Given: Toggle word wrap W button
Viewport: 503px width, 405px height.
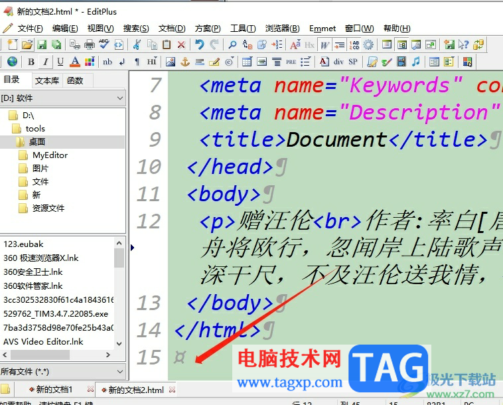Looking at the screenshot, I should [x=324, y=44].
